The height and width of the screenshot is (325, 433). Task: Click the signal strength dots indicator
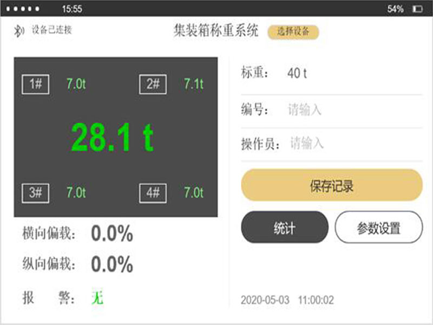pos(22,8)
